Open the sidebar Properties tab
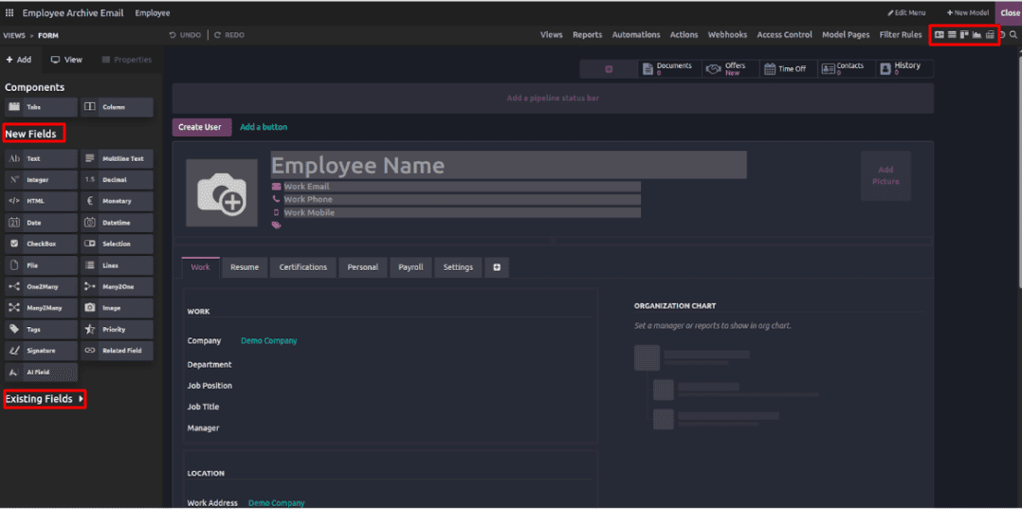 [126, 60]
